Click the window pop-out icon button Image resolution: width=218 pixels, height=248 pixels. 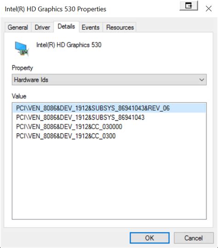(189, 6)
